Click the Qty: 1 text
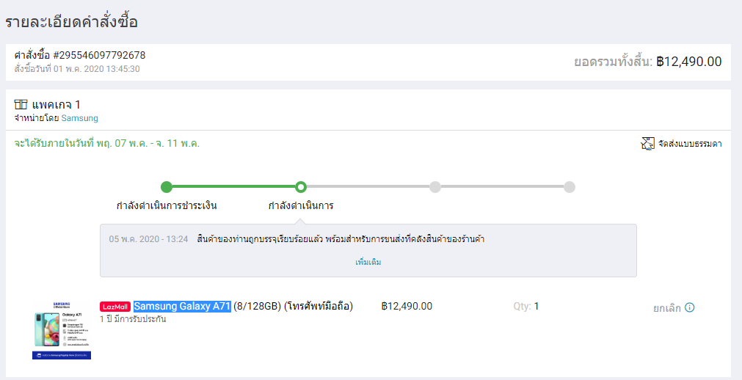 pyautogui.click(x=526, y=306)
